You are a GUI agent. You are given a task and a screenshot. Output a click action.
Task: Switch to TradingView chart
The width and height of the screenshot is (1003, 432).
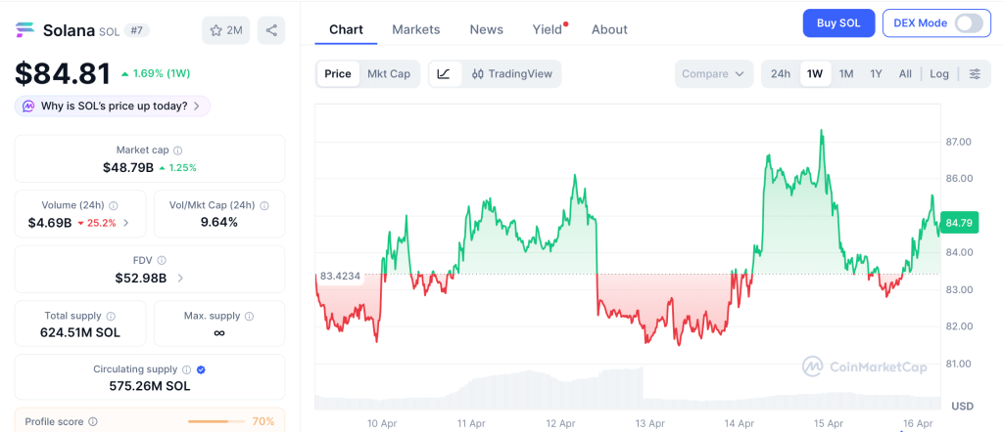point(511,73)
